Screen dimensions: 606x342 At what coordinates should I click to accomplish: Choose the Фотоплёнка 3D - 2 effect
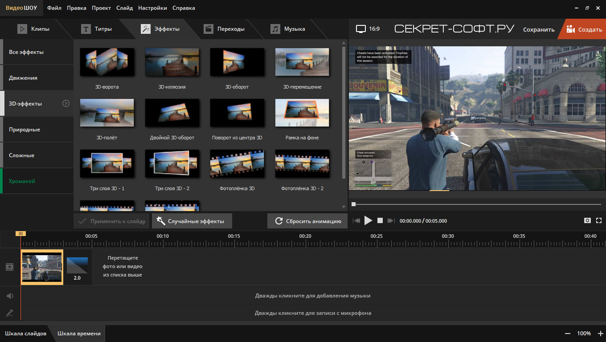pyautogui.click(x=302, y=164)
